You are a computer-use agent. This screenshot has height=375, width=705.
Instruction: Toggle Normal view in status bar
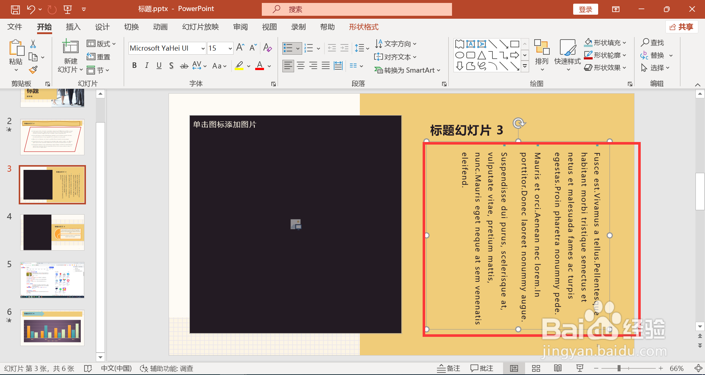coord(514,368)
